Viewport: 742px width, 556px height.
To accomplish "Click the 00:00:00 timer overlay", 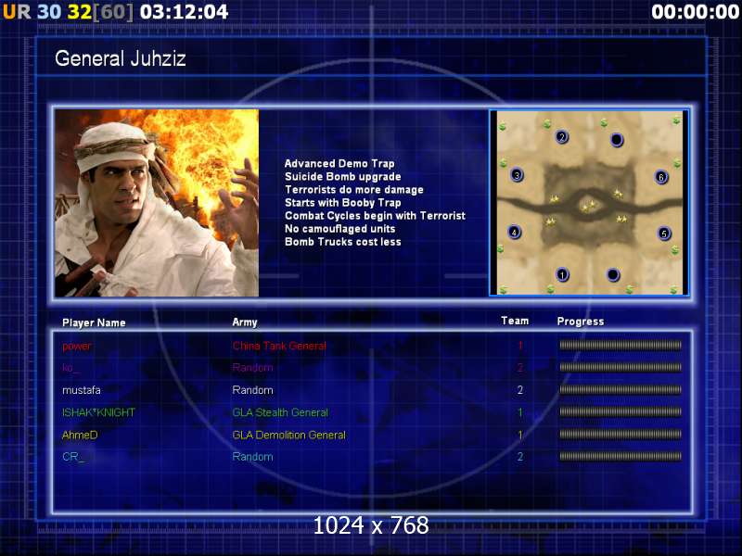I will click(695, 12).
